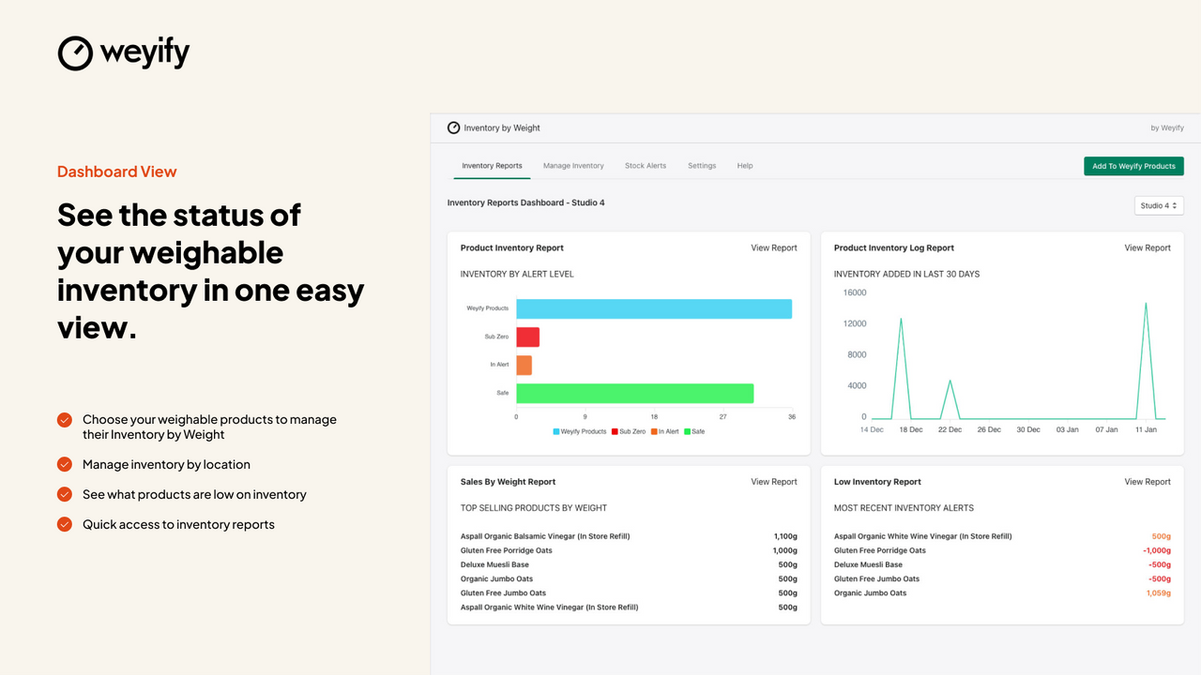Screen dimensions: 1201x675
Task: Click the 18 Dec axis label
Action: tap(910, 429)
